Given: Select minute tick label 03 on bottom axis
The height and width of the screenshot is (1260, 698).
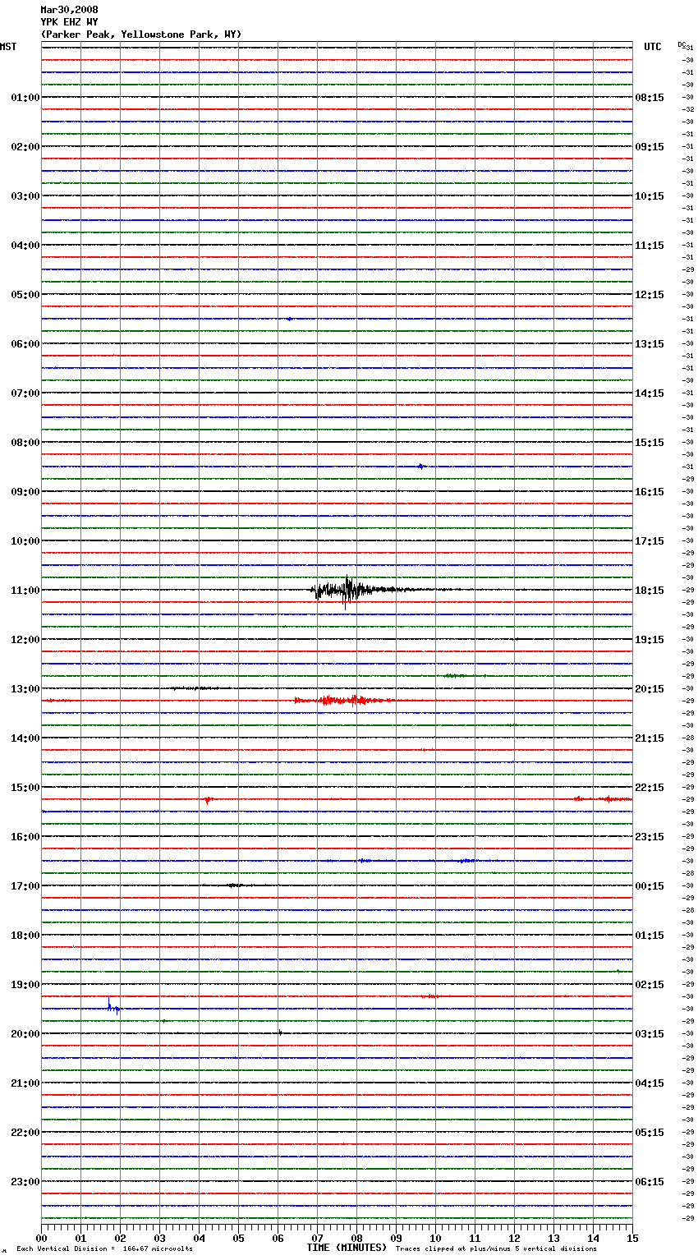Looking at the screenshot, I should click(x=159, y=1238).
